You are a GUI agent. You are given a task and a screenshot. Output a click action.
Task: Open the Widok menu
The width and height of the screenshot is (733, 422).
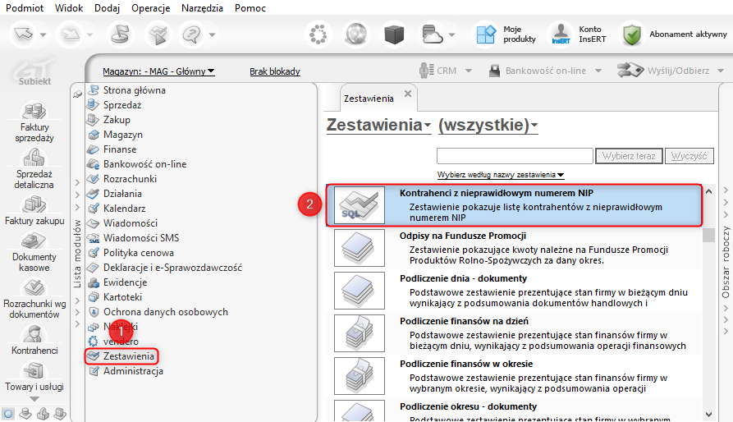69,8
